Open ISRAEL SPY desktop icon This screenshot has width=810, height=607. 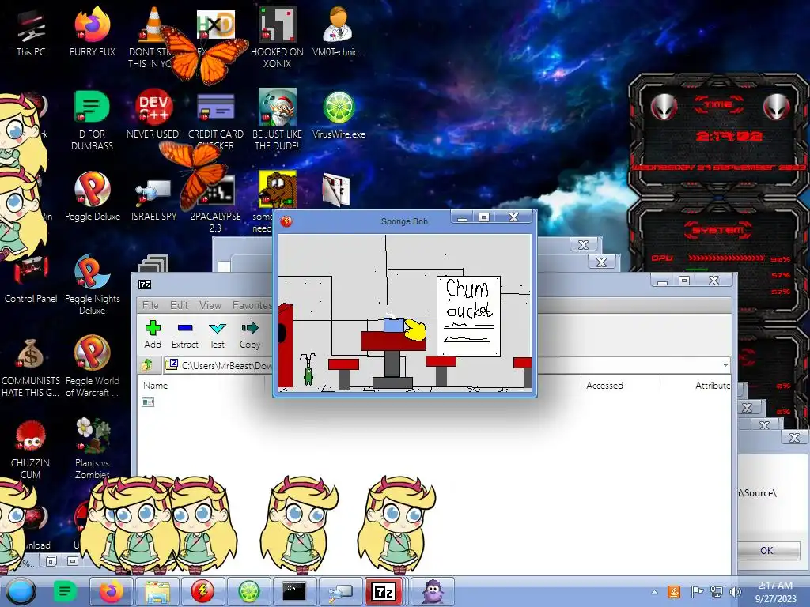[153, 198]
